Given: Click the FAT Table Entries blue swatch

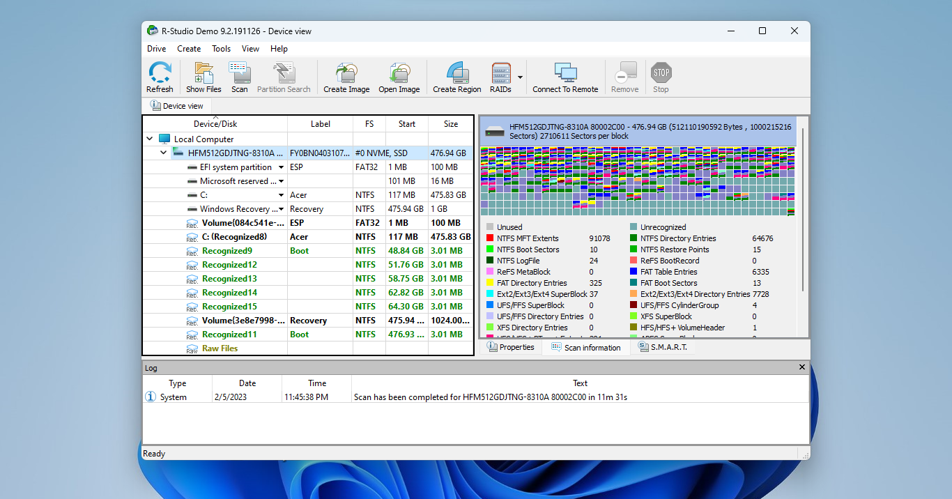Looking at the screenshot, I should pos(634,272).
